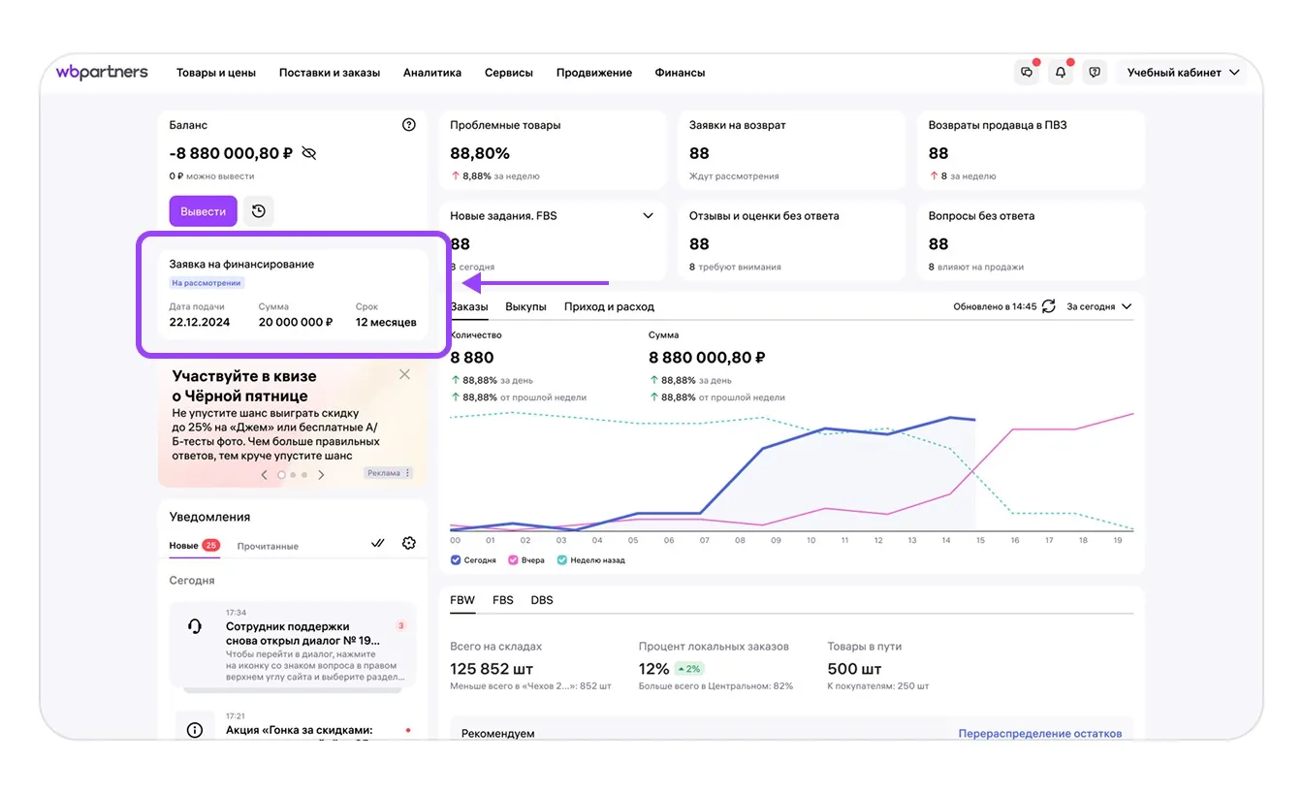Switch to the Выкупы tab
Image resolution: width=1303 pixels, height=793 pixels.
point(525,306)
